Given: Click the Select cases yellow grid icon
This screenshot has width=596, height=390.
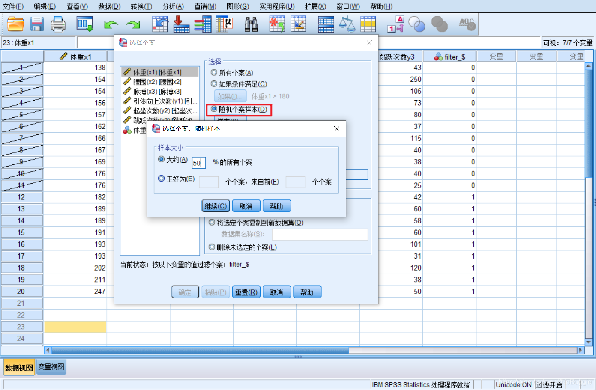Looking at the screenshot, I should (x=368, y=24).
